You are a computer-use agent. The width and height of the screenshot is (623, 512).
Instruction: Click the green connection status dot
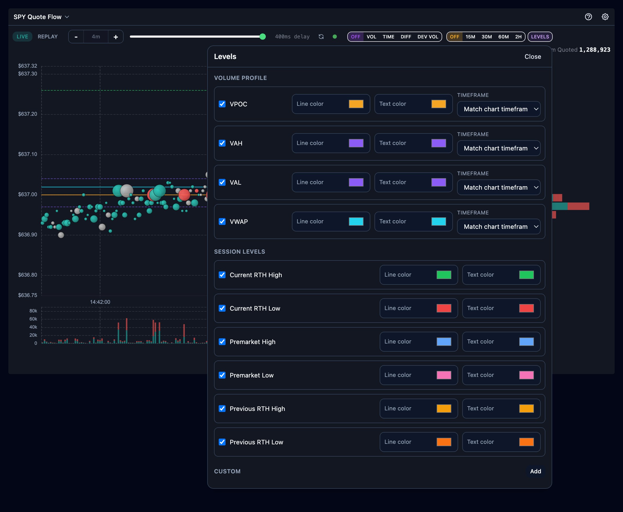click(x=334, y=37)
